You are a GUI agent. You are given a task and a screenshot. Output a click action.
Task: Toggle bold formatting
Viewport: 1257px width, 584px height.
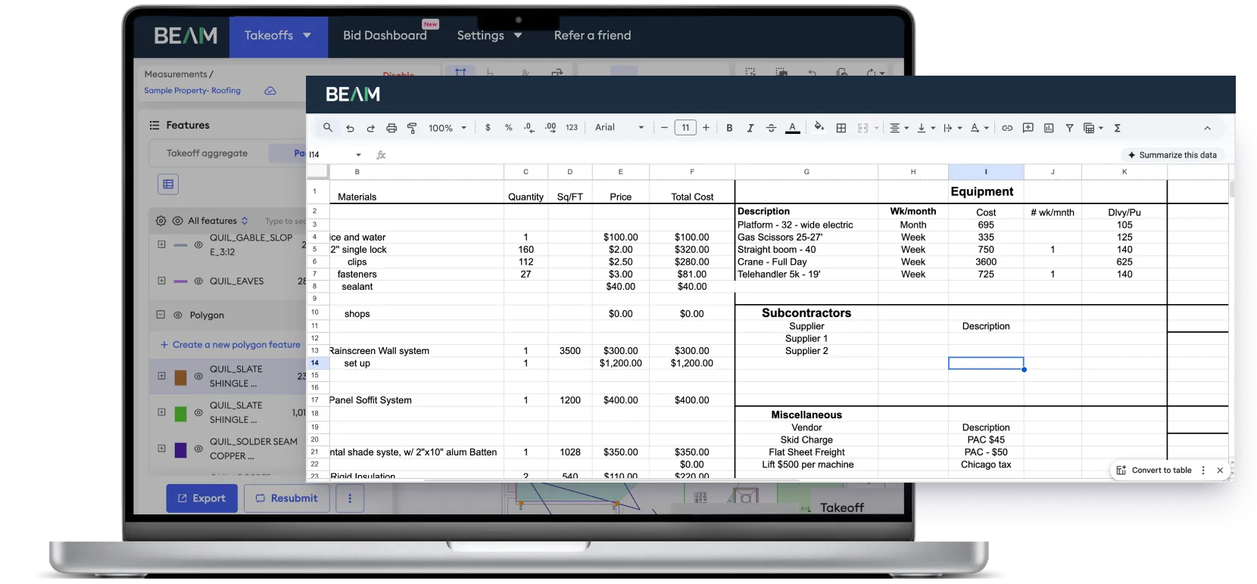tap(729, 128)
